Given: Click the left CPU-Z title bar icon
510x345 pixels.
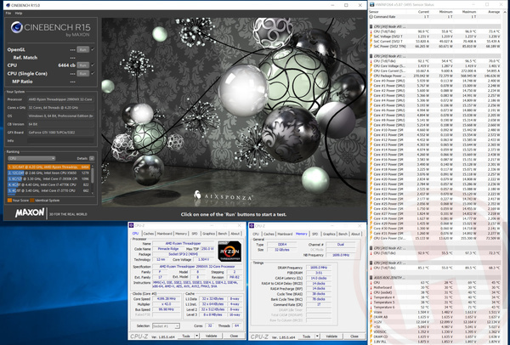Looking at the screenshot, I should coord(132,225).
